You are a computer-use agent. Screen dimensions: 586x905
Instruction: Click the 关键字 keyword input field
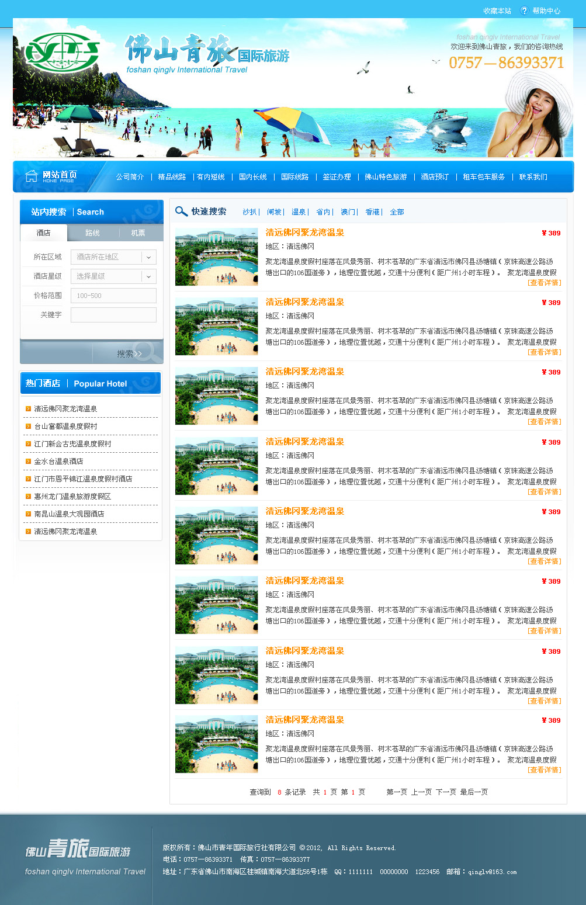(x=113, y=315)
